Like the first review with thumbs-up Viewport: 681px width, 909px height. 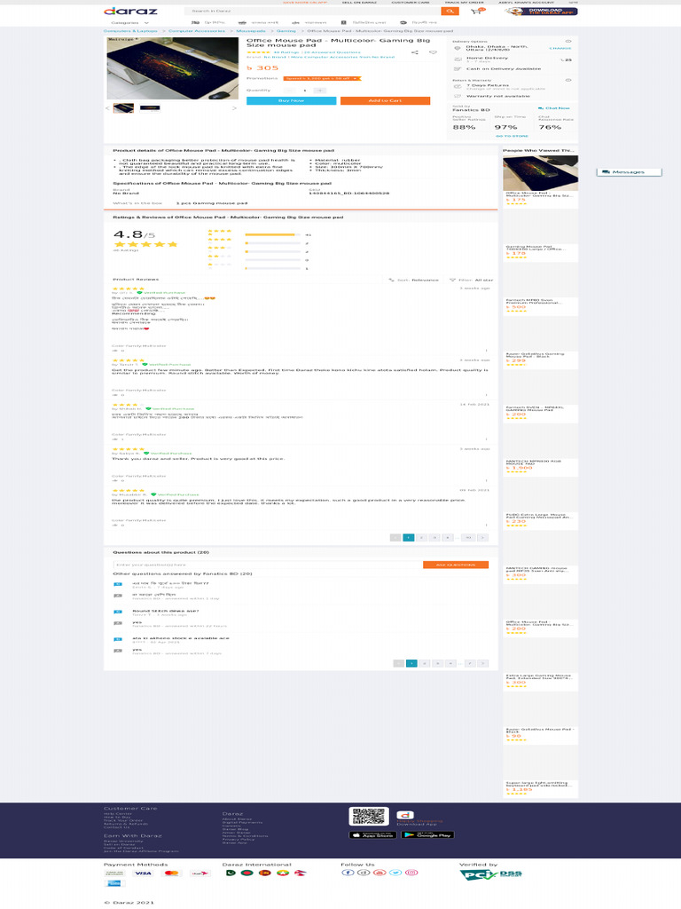114,351
